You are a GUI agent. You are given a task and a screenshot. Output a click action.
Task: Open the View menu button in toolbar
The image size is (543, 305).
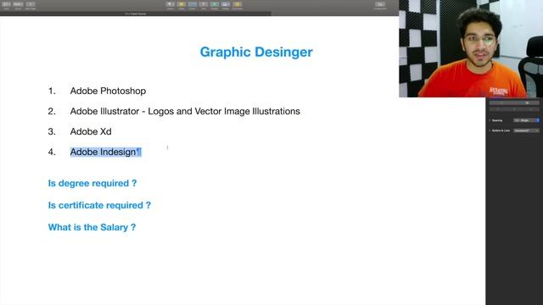6,4
